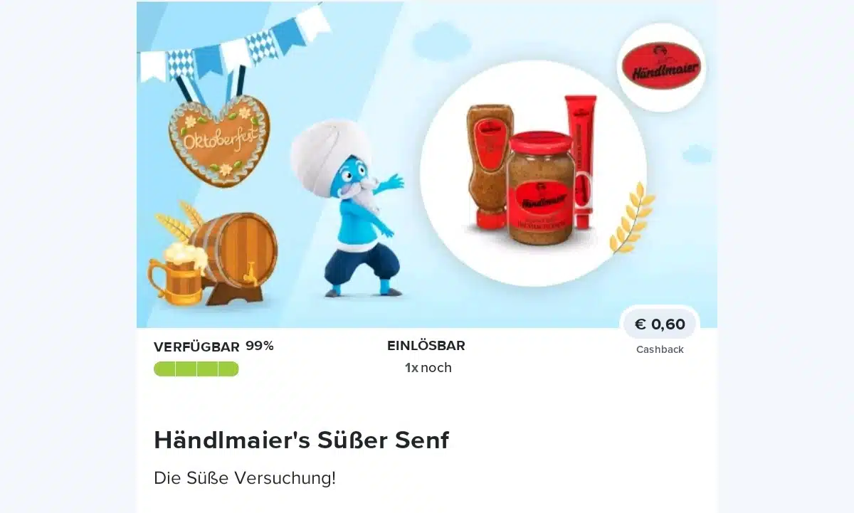
Task: Click the Oktoberfest gingerbread heart
Action: click(x=219, y=140)
